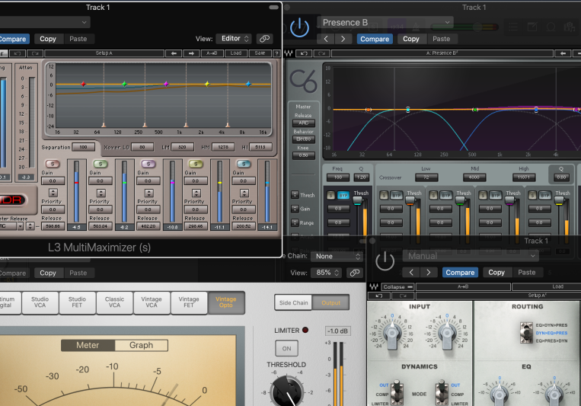
Task: Click the previous preset arrow in C6 window
Action: click(326, 39)
